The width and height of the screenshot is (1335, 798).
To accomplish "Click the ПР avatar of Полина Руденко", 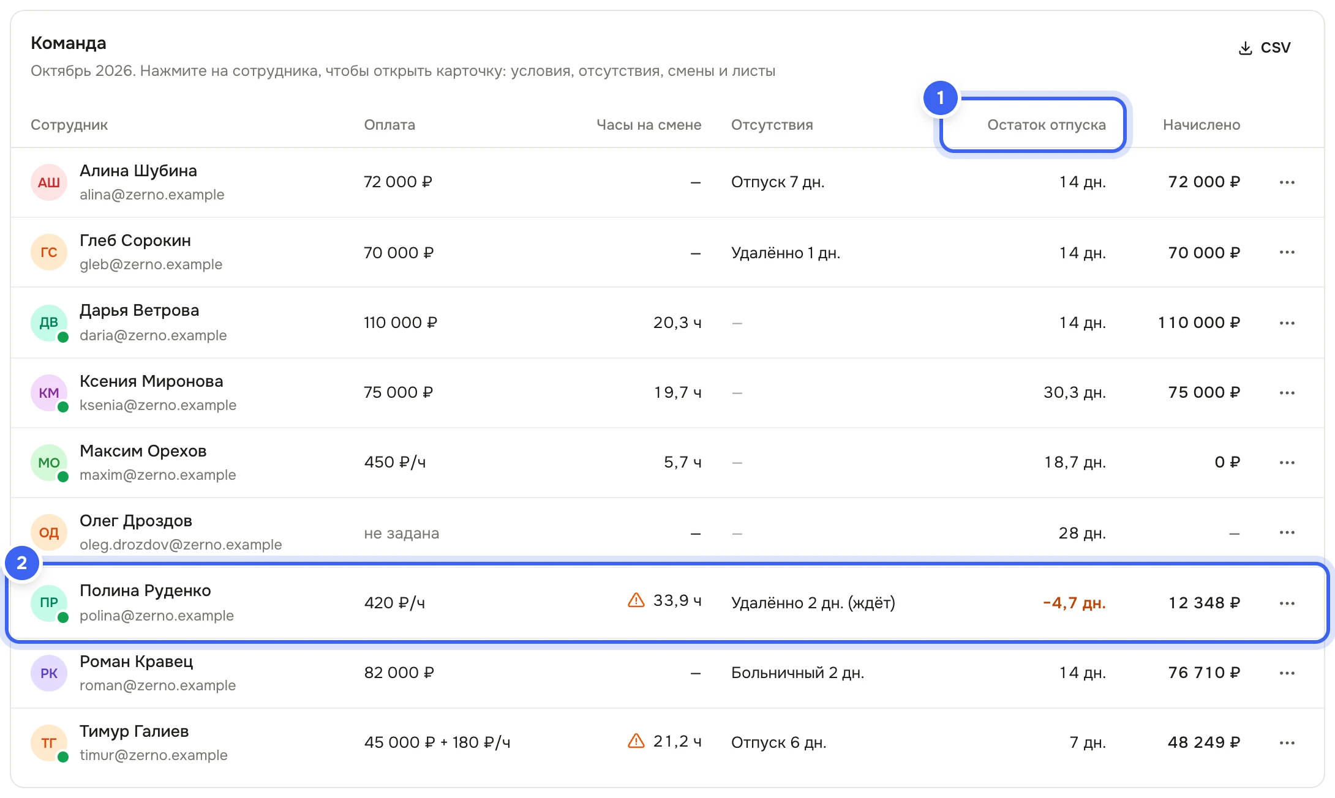I will (49, 603).
